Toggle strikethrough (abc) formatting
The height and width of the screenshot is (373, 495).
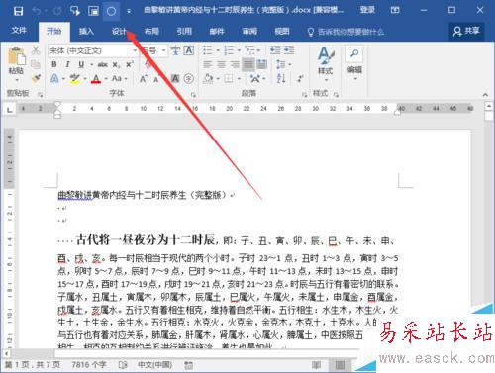(103, 64)
